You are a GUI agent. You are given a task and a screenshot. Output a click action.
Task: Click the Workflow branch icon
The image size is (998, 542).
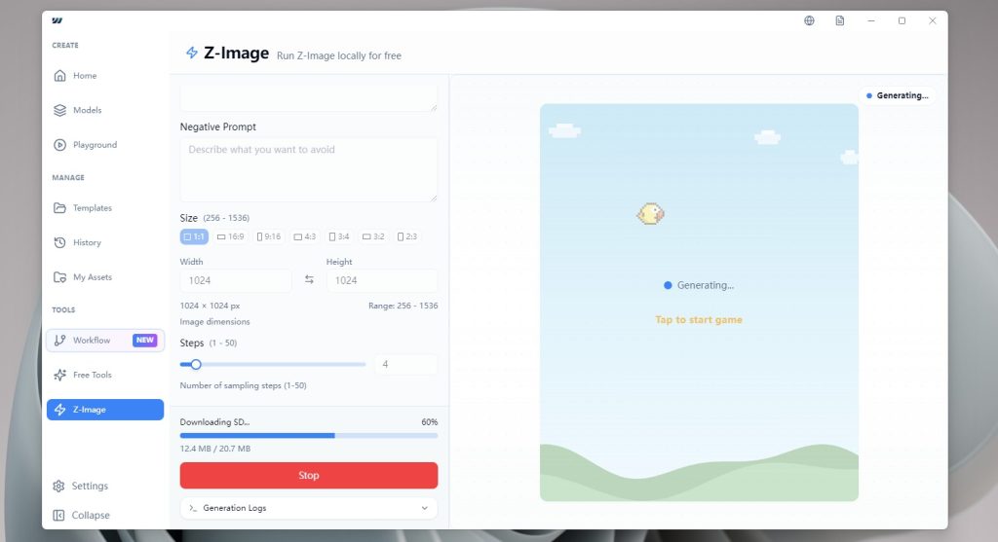59,340
